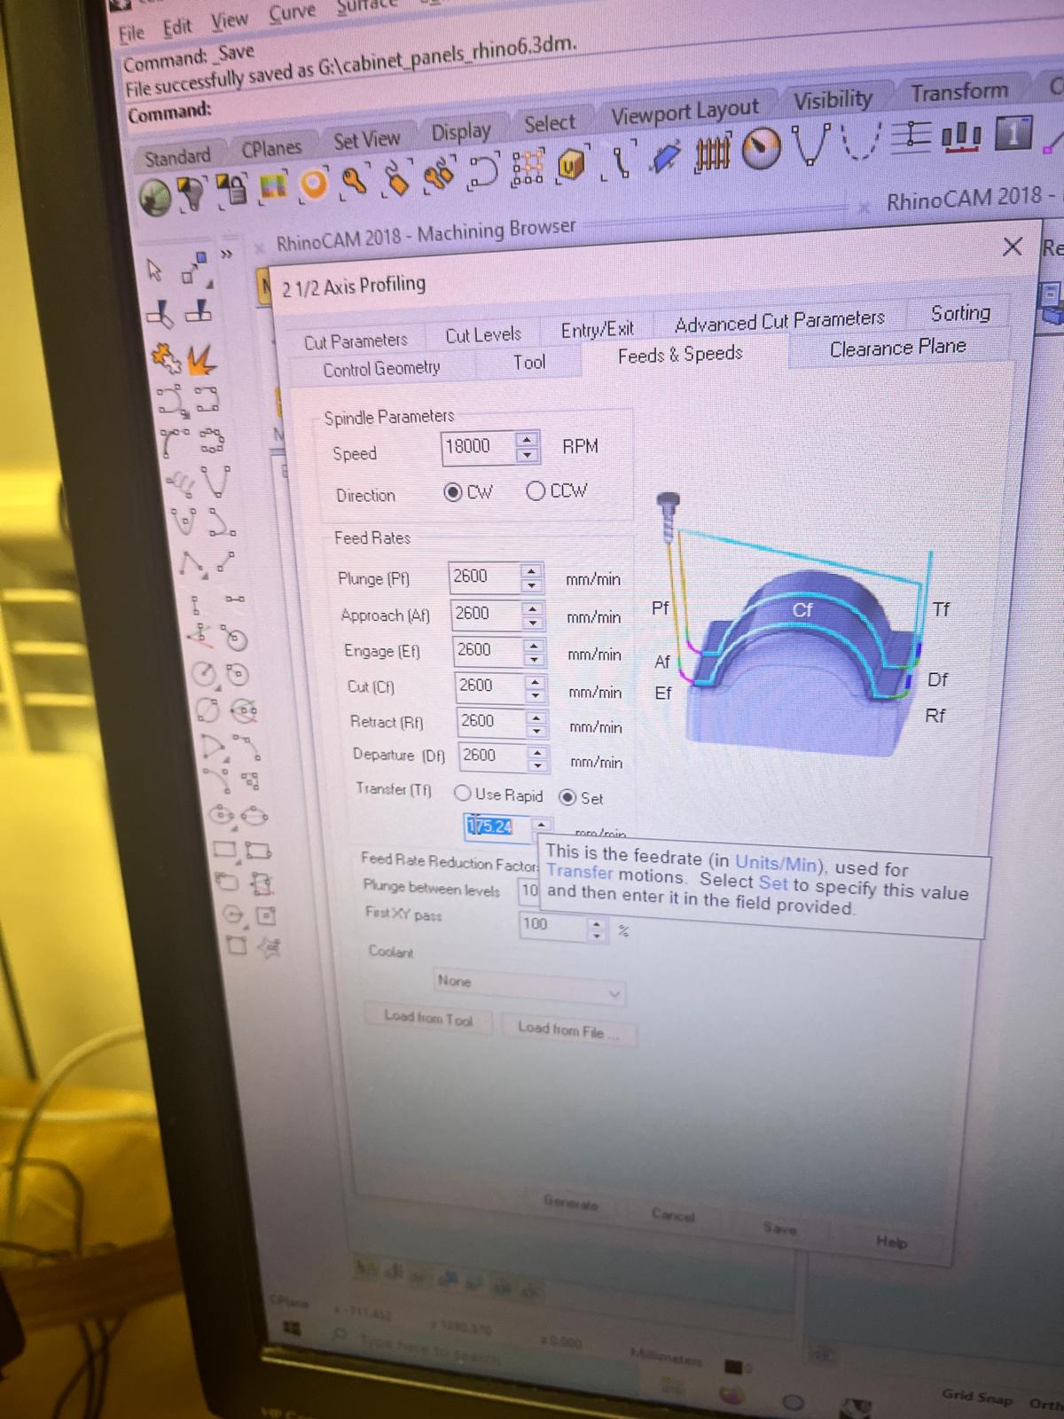This screenshot has width=1064, height=1419.
Task: Click the gold box icon with U
Action: [x=572, y=164]
